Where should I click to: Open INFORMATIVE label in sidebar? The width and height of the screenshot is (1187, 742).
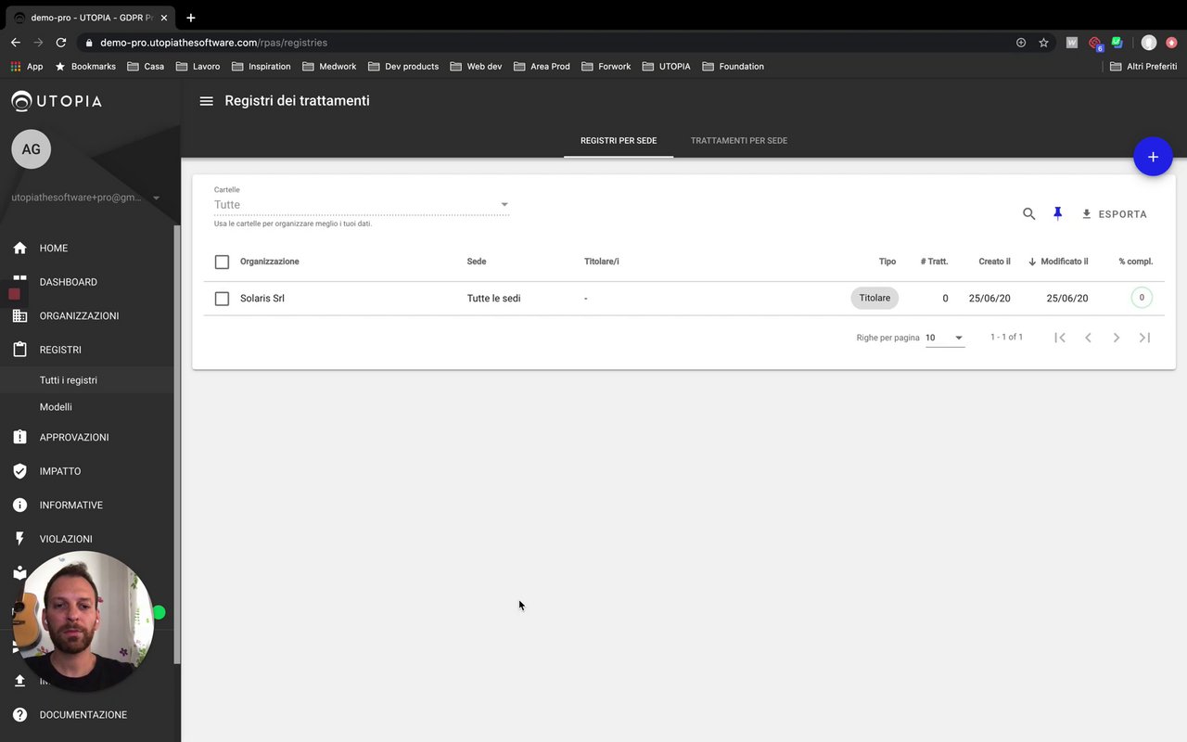71,505
